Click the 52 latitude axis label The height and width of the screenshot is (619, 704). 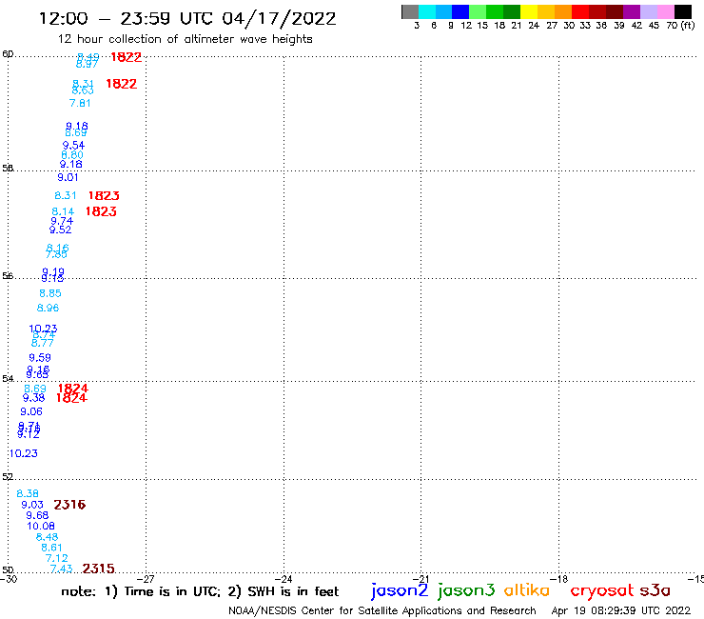tap(8, 477)
